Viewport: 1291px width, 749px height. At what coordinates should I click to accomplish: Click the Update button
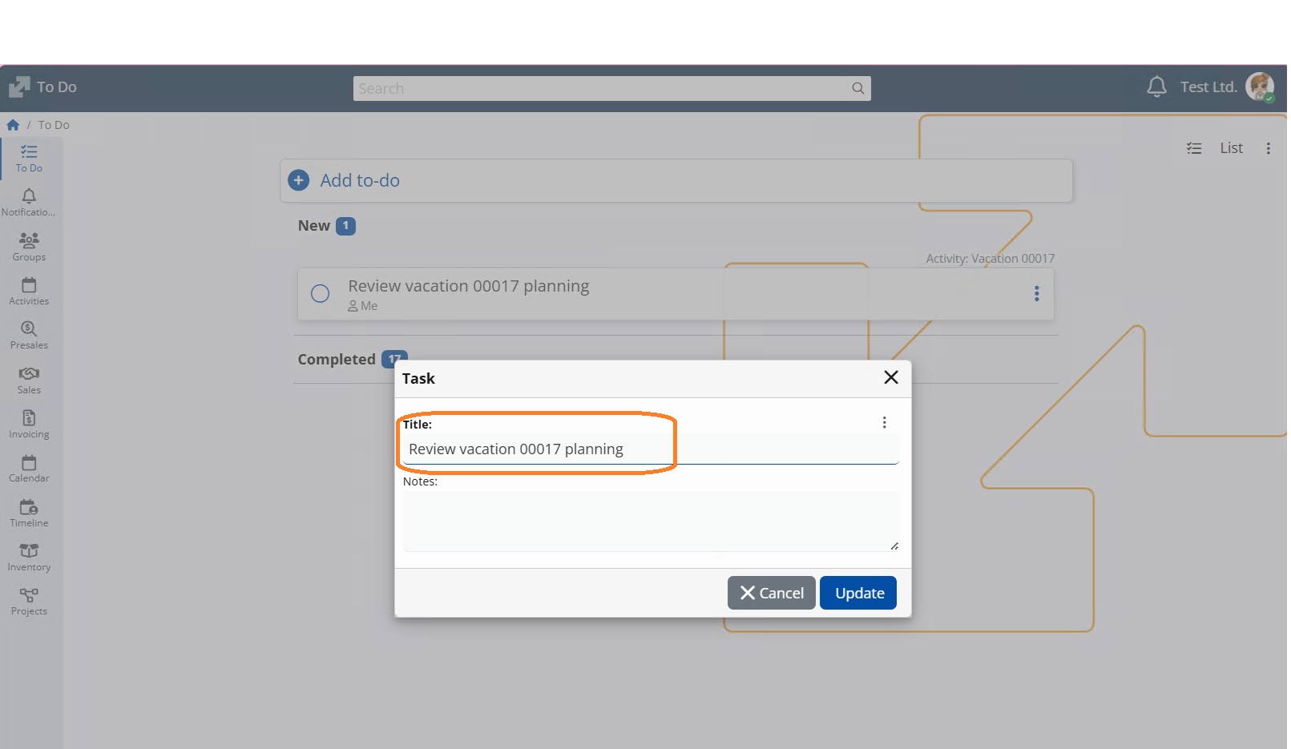tap(858, 593)
